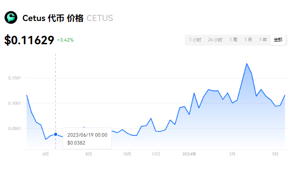Click the Cetus 代币 价格 heading
This screenshot has height=173, width=293.
coord(53,18)
